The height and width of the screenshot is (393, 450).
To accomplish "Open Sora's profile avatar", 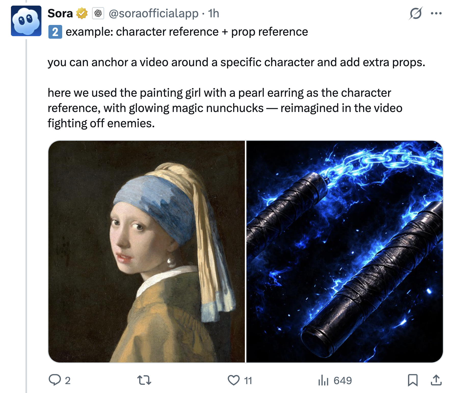I will pos(26,21).
